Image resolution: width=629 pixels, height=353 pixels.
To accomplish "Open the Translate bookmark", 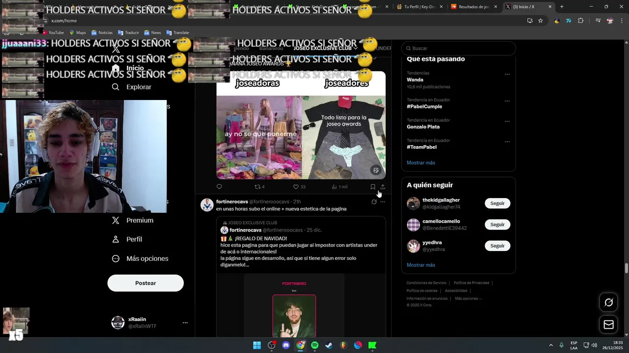I will click(177, 33).
